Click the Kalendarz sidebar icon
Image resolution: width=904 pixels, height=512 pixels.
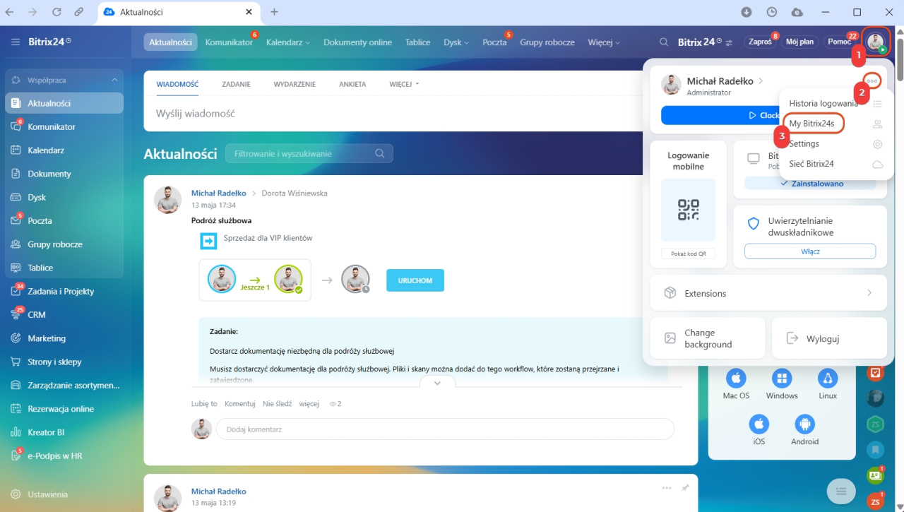click(x=16, y=150)
